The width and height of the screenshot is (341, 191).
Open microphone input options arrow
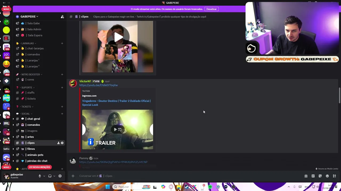(44, 176)
